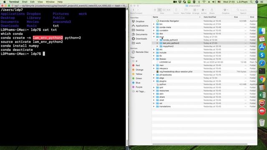The image size is (267, 150).
Task: Open the View menu
Action: pos(40,2)
